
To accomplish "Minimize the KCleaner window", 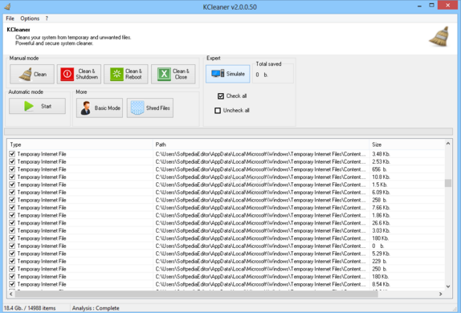I will pyautogui.click(x=419, y=6).
